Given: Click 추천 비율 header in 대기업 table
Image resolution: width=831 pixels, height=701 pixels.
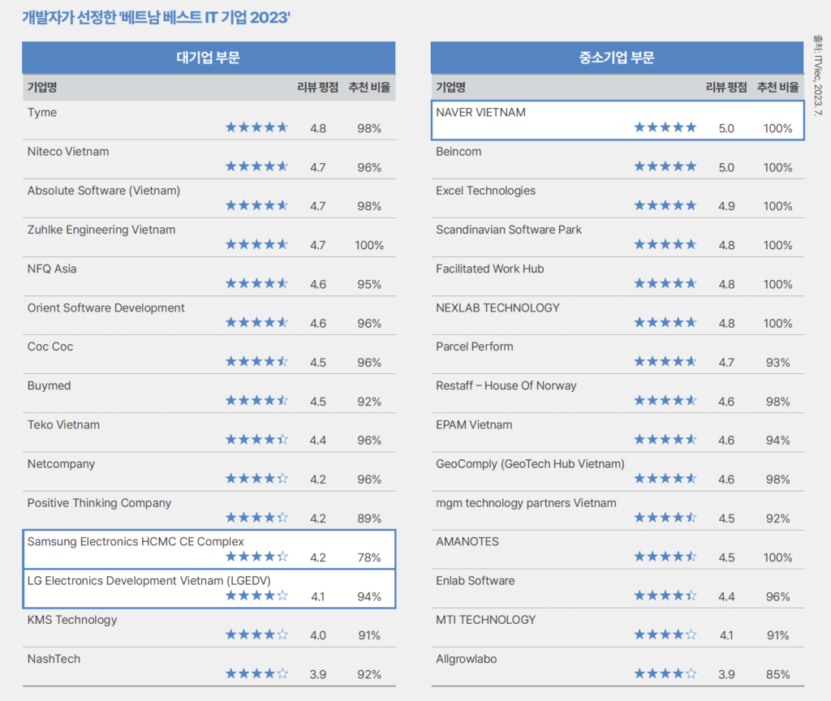Looking at the screenshot, I should (369, 87).
